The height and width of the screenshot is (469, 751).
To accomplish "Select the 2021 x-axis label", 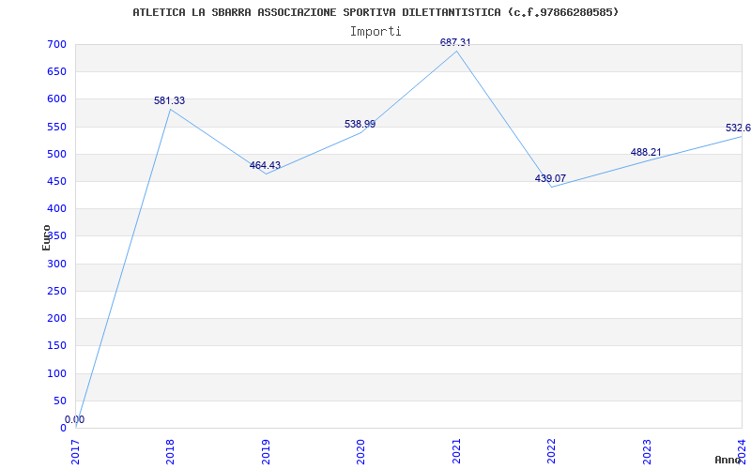I will click(456, 452).
